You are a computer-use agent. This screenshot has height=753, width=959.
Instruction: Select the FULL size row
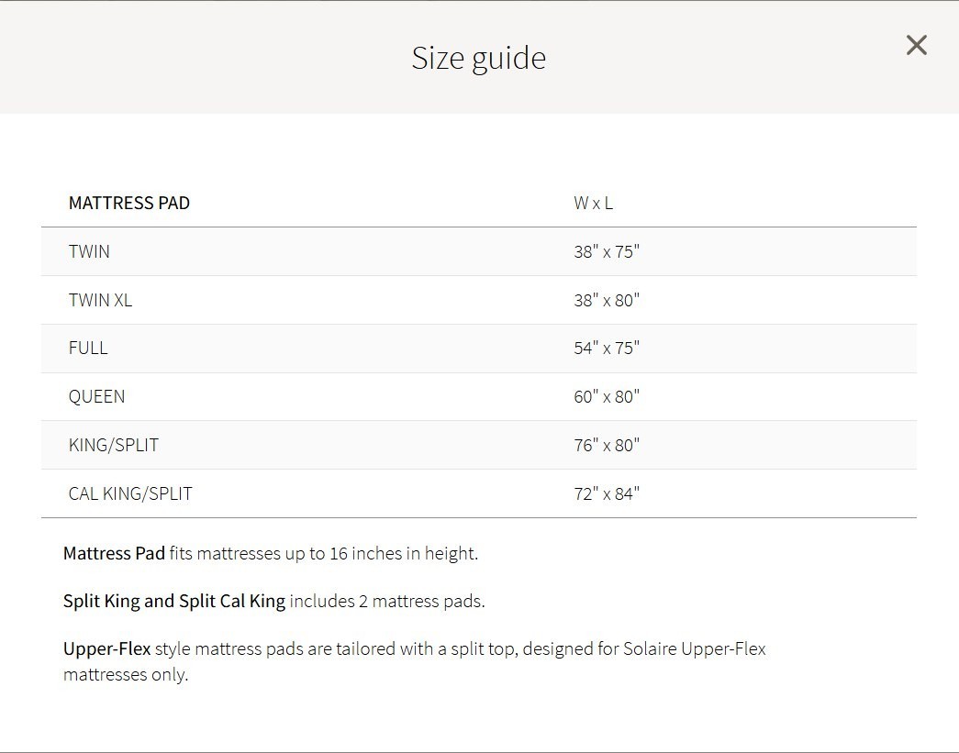click(88, 348)
